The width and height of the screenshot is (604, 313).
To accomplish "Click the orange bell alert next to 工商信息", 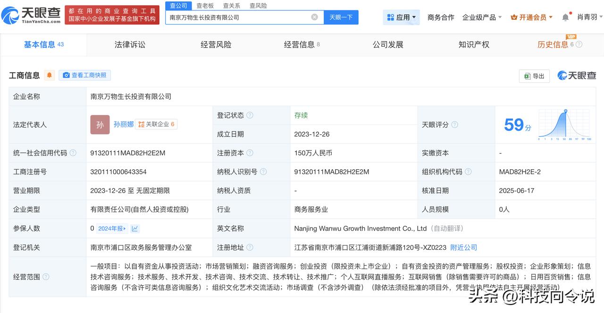I will coord(50,75).
